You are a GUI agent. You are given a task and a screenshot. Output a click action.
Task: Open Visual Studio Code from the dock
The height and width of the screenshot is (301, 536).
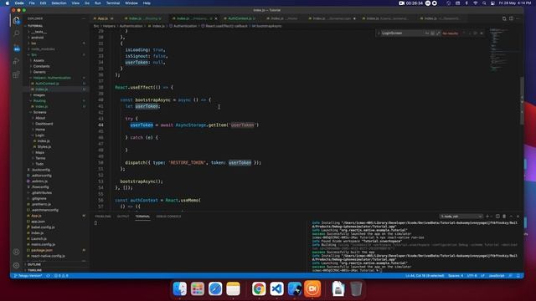(x=276, y=288)
